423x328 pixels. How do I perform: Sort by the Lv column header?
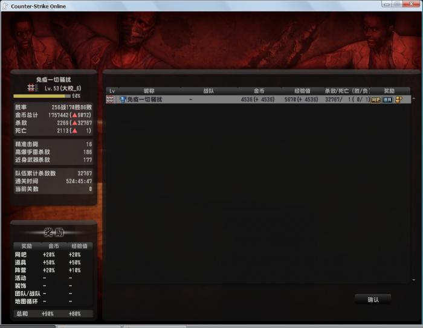[112, 91]
